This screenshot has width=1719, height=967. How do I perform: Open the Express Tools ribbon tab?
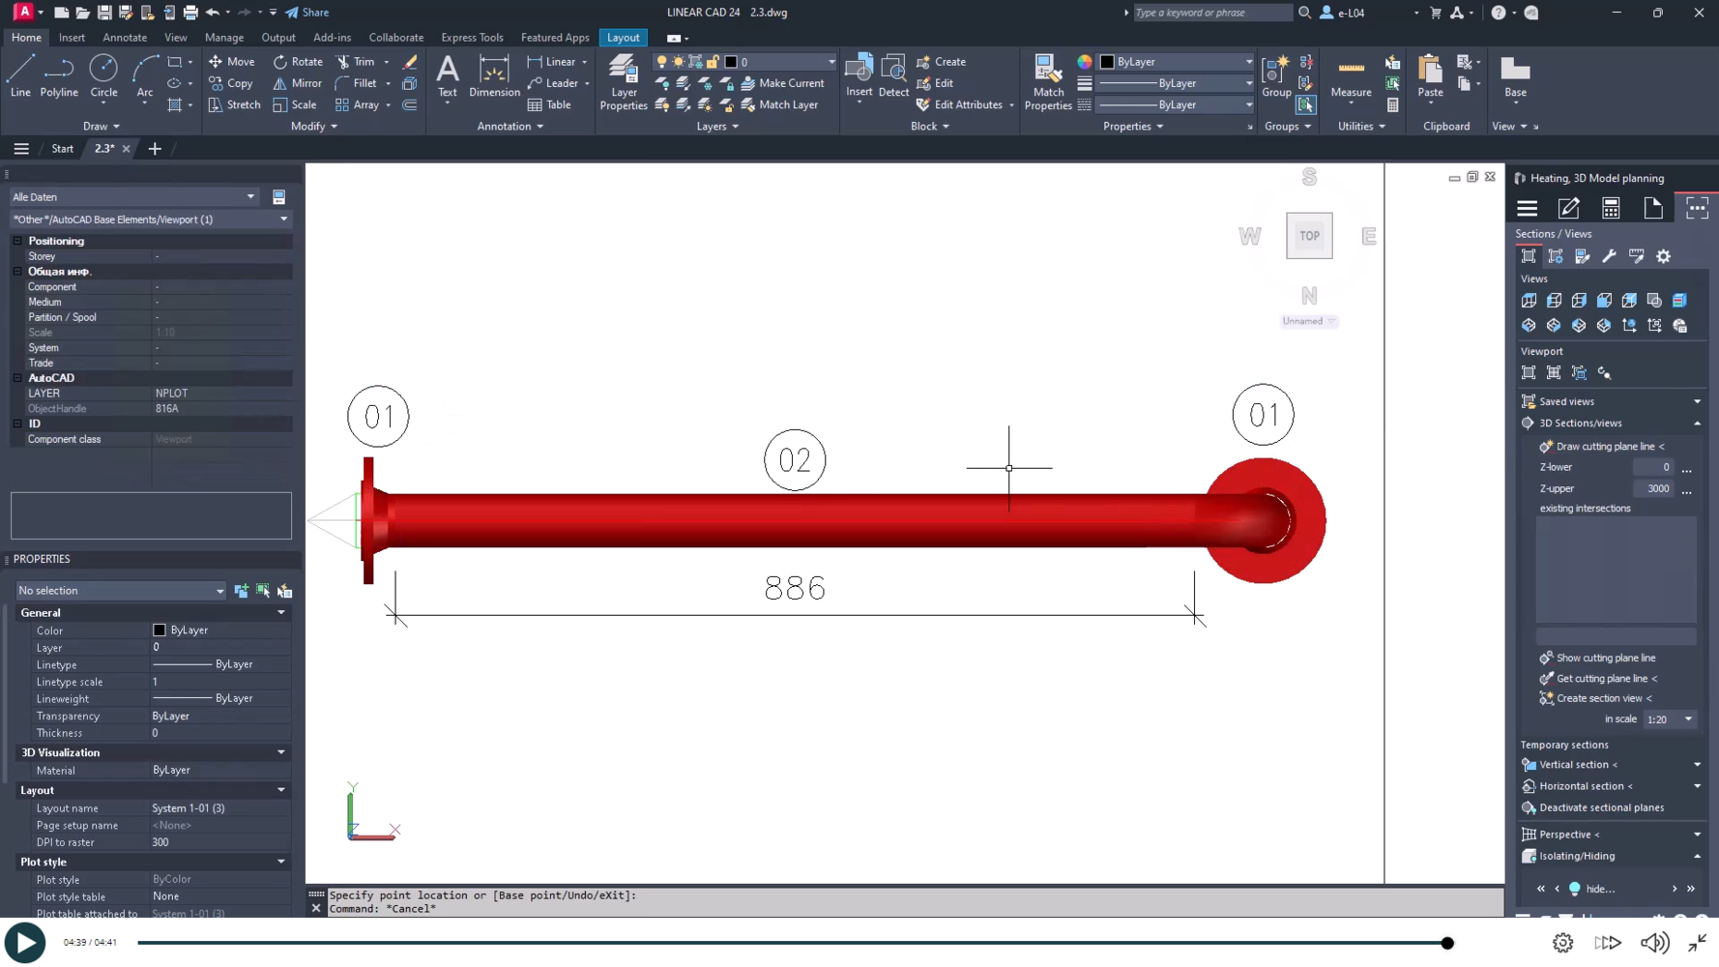[x=472, y=38]
